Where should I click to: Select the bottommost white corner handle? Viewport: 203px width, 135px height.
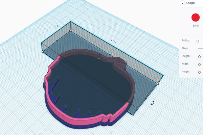133,115
